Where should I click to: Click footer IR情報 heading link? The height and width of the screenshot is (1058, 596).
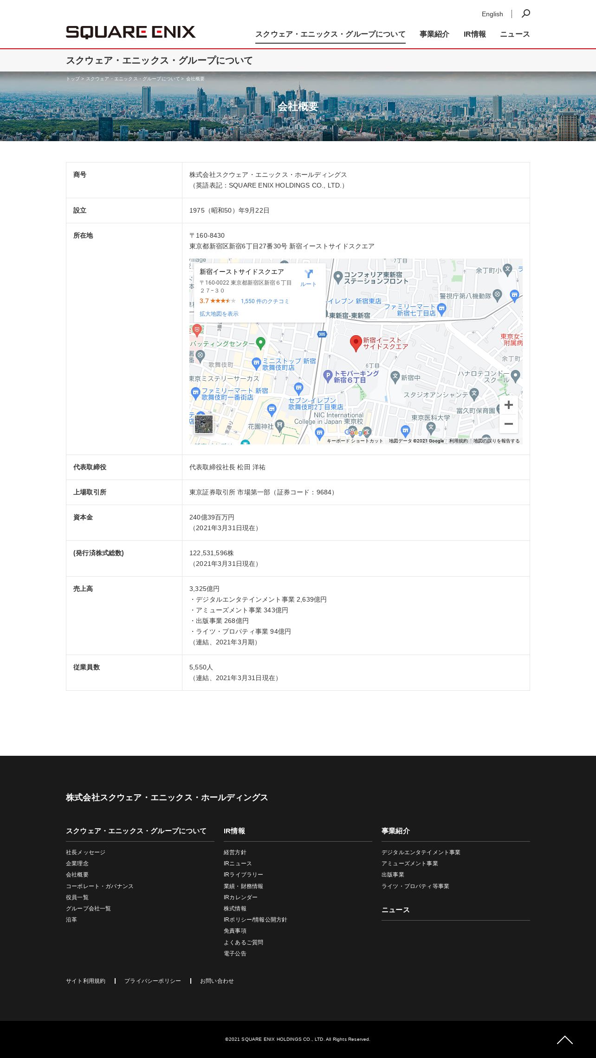234,831
